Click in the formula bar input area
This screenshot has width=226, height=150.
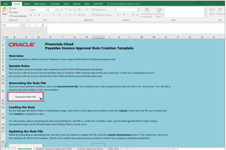pos(135,28)
